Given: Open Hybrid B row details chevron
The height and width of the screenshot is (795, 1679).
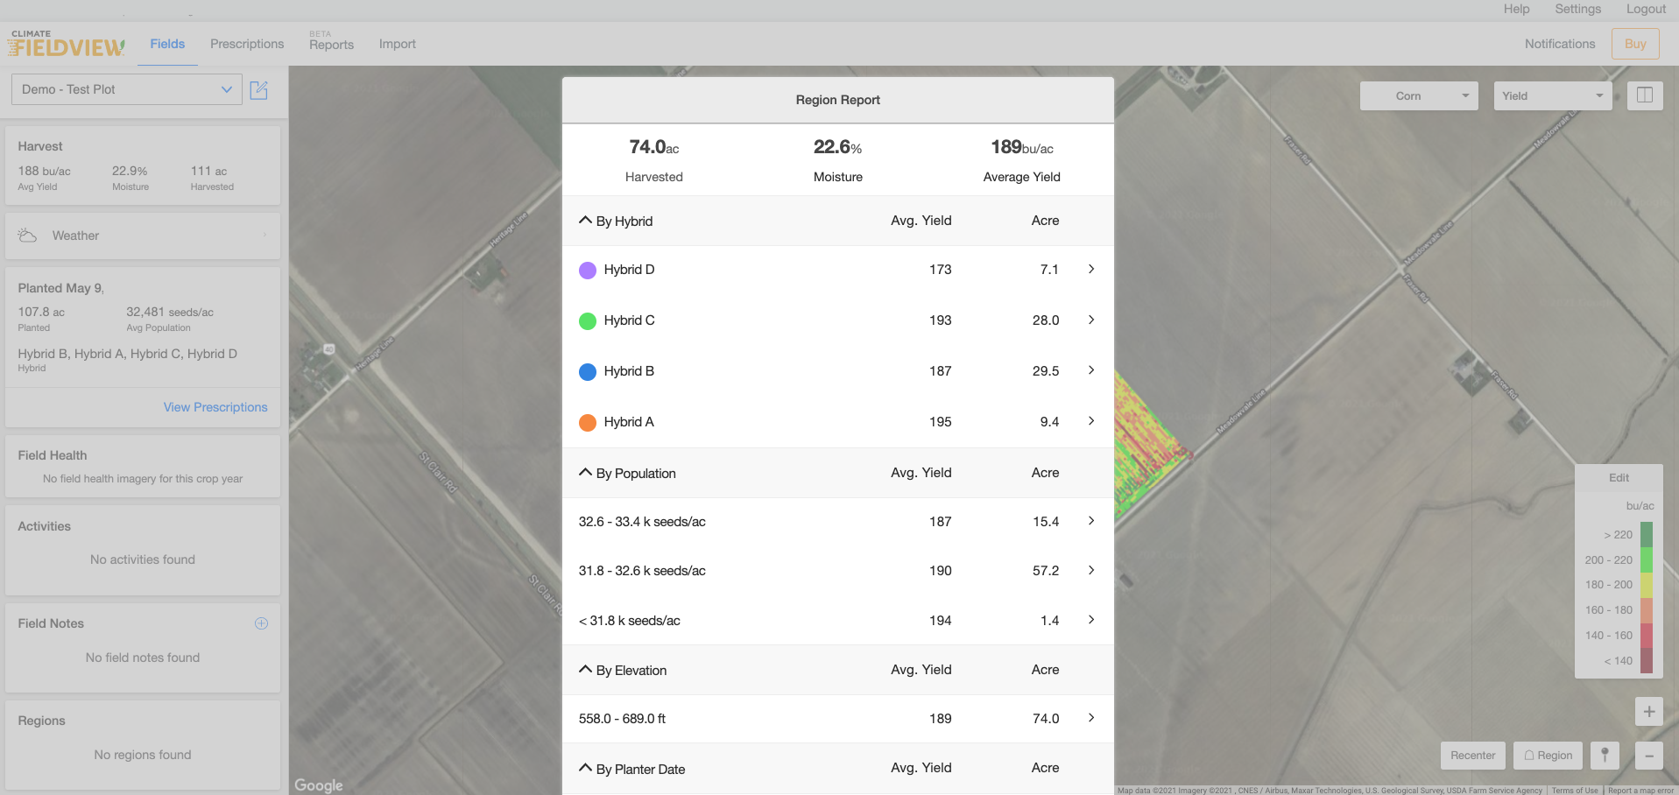Looking at the screenshot, I should click(1091, 370).
